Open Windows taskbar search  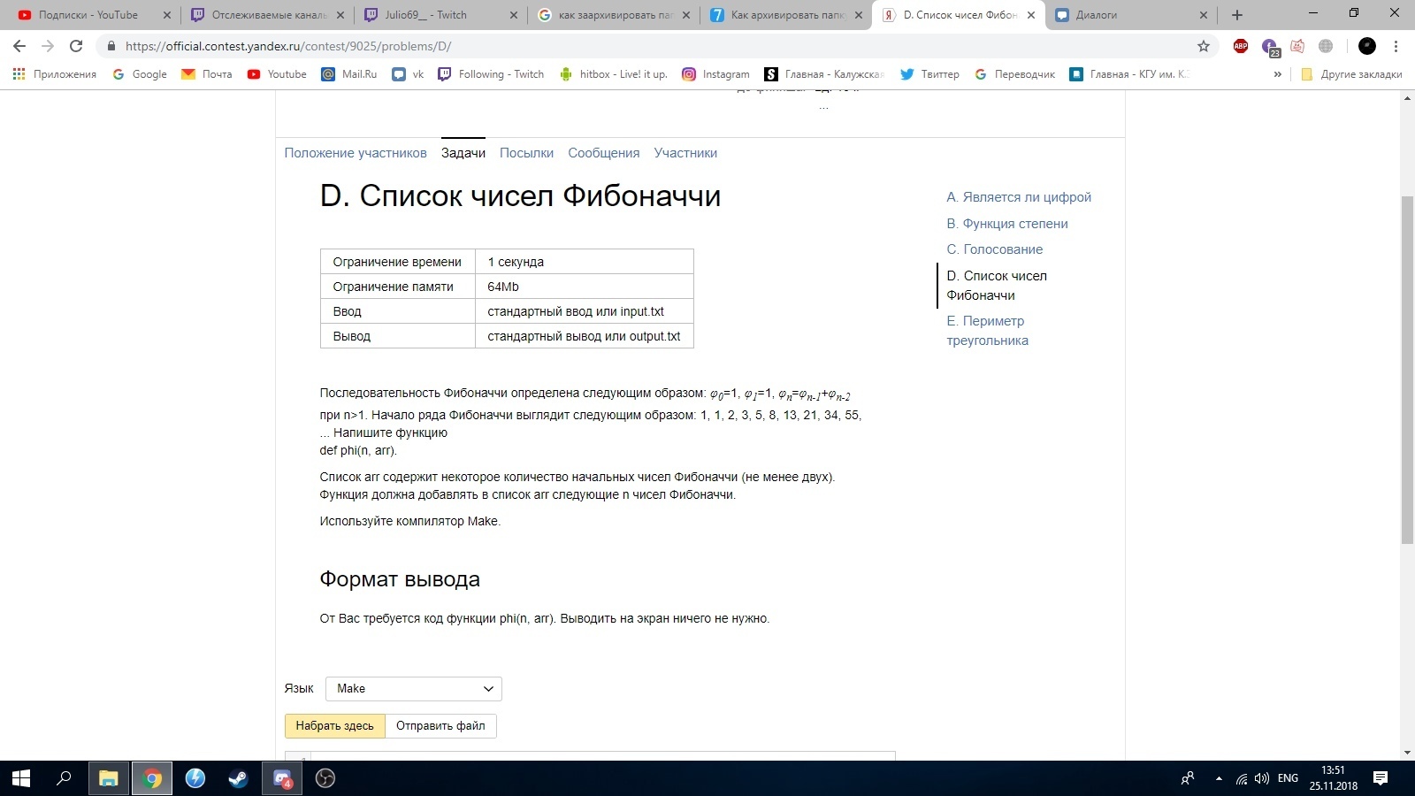point(64,778)
